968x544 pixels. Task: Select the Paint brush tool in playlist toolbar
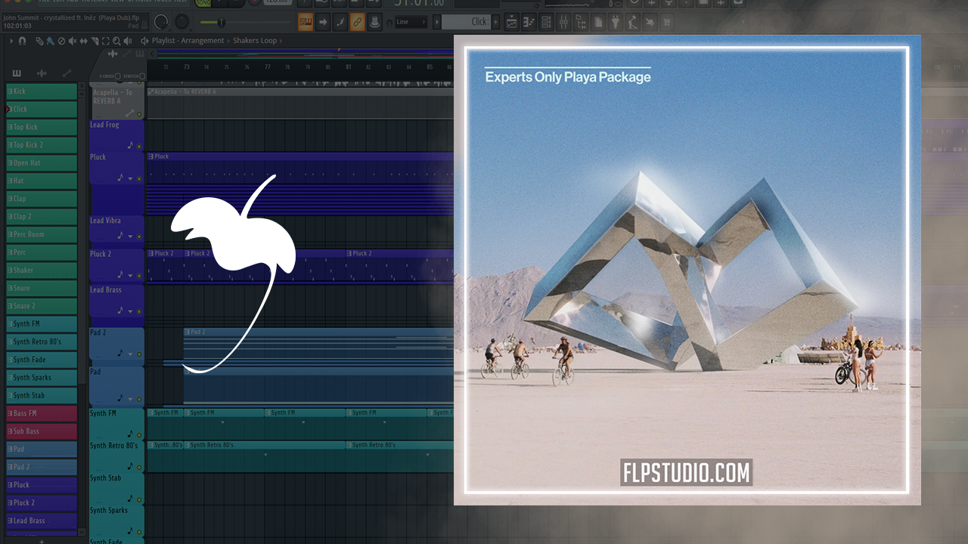tap(49, 41)
